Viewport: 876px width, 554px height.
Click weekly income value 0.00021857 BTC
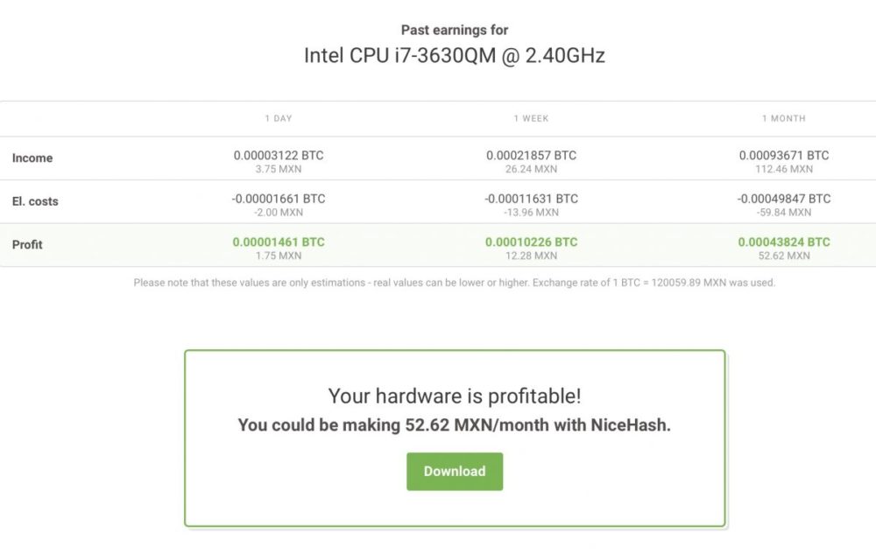(531, 155)
